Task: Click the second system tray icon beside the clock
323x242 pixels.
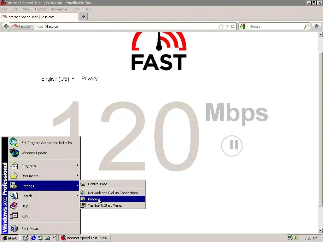Action: coord(296,238)
